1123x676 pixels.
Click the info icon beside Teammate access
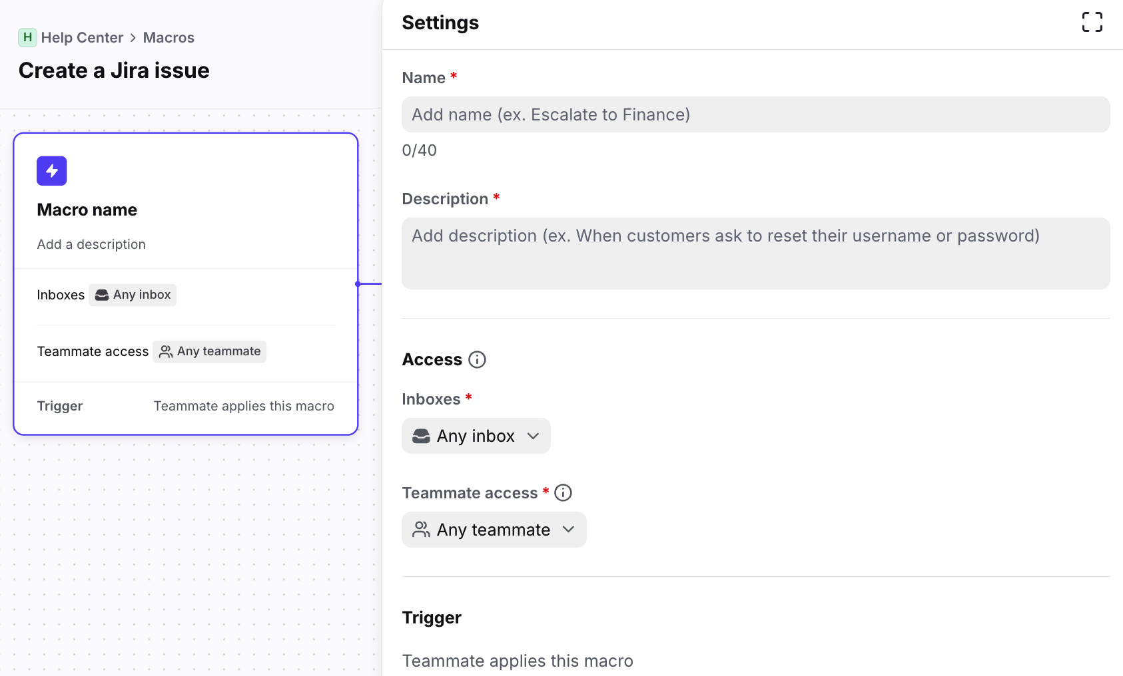point(563,492)
